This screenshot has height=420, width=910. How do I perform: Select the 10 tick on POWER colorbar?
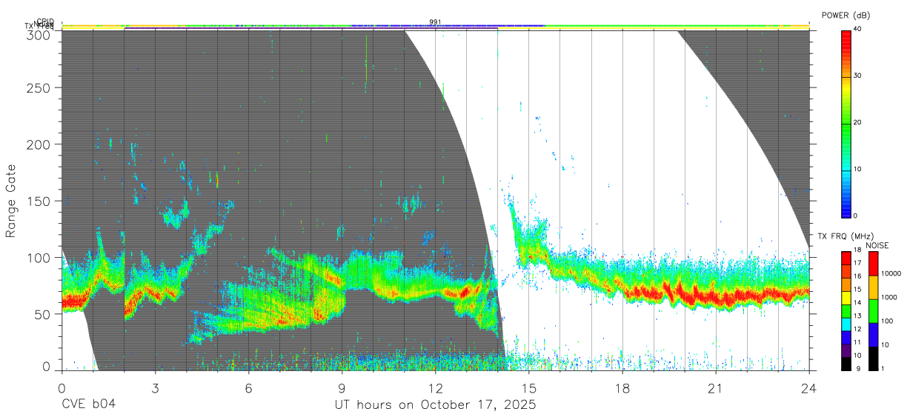click(858, 169)
